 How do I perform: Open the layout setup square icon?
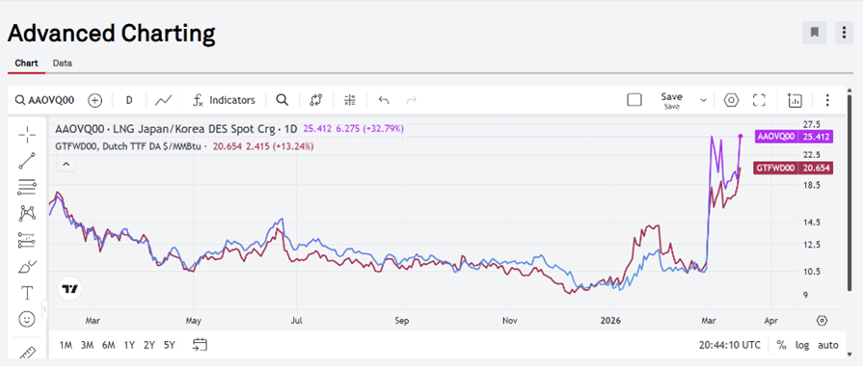coord(634,100)
